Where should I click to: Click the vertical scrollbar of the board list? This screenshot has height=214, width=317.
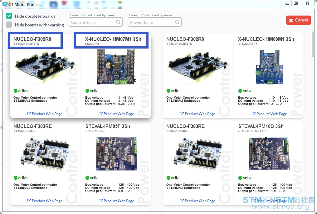pos(313,44)
